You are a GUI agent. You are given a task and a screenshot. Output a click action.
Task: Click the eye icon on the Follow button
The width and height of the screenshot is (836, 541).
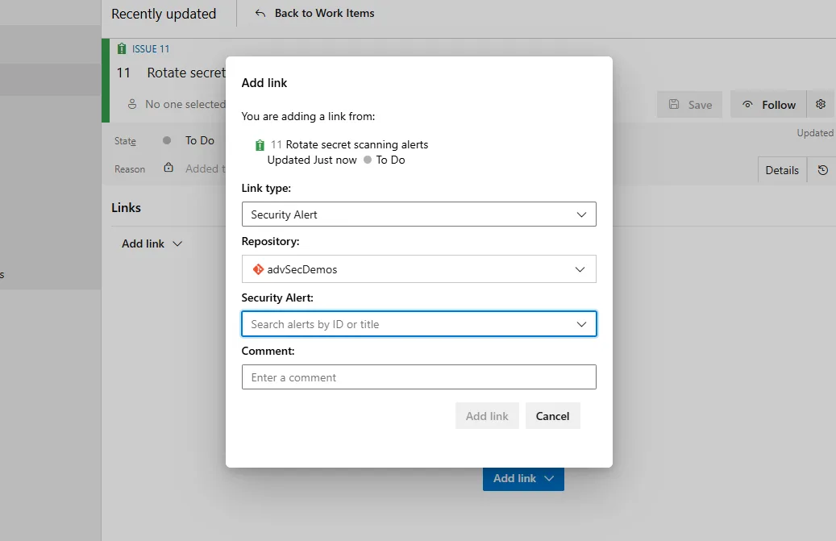click(748, 105)
